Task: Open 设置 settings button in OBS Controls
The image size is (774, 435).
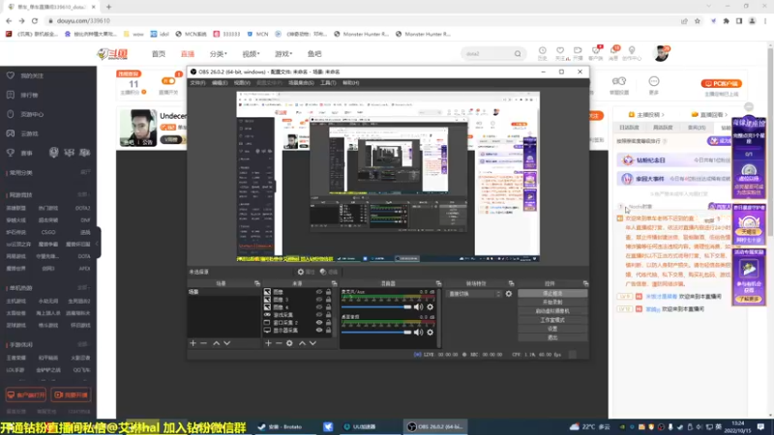Action: click(x=552, y=329)
